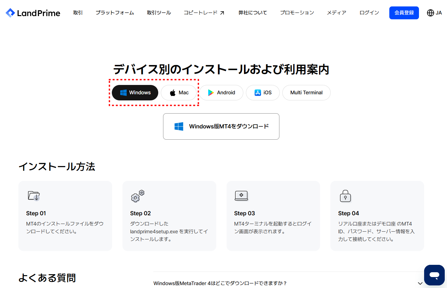
Task: Select the Windows device tab
Action: tap(135, 93)
